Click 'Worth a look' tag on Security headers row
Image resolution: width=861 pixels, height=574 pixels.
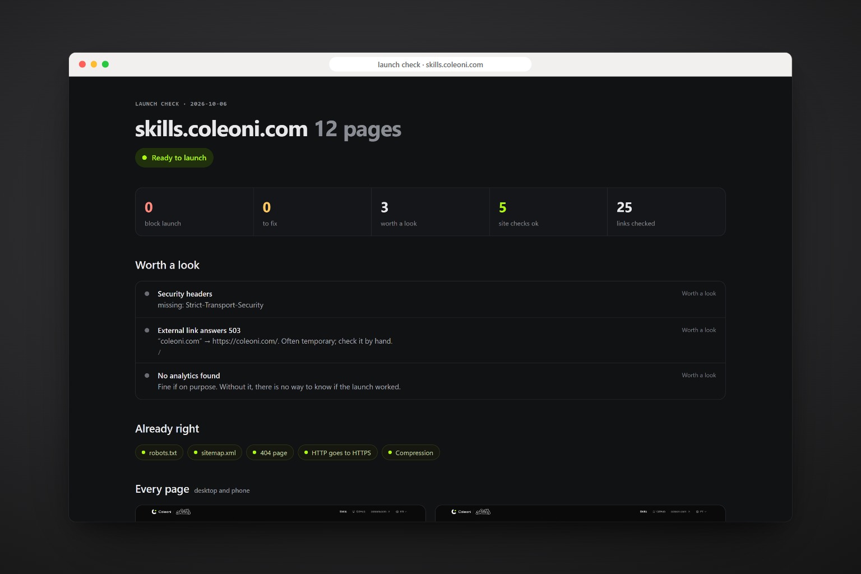point(698,293)
